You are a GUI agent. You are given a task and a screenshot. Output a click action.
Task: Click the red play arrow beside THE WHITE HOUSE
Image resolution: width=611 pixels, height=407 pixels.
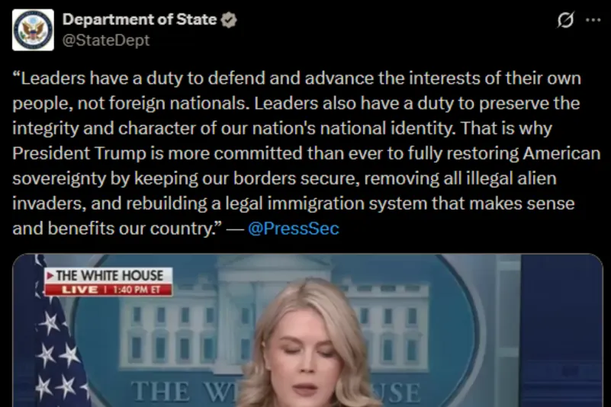[x=50, y=276]
